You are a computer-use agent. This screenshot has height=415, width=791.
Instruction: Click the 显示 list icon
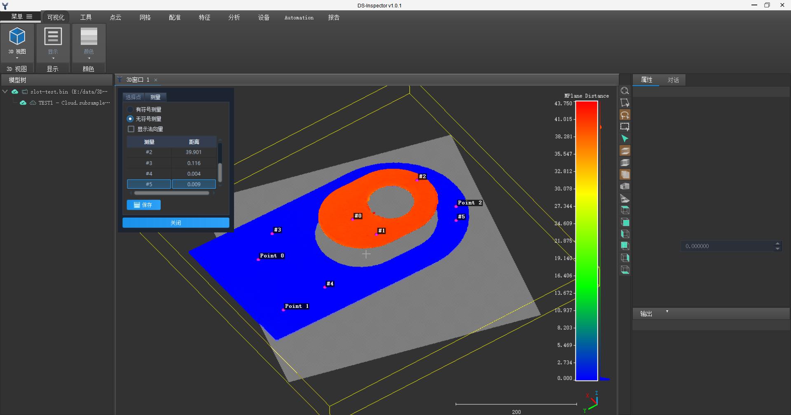[x=53, y=36]
